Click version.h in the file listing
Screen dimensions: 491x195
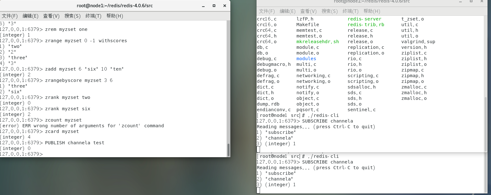414,47
